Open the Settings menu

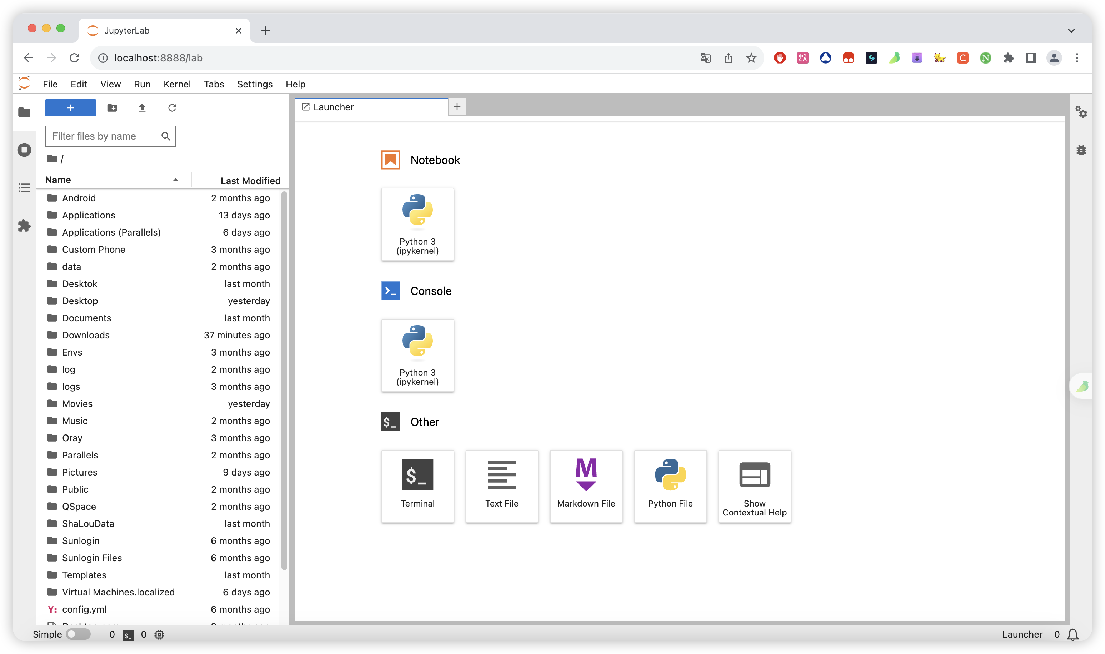[255, 84]
